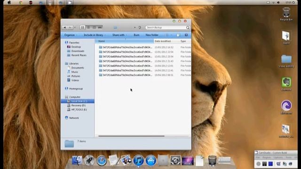301x169 pixels.
Task: Open the Organize menu
Action: 71,35
